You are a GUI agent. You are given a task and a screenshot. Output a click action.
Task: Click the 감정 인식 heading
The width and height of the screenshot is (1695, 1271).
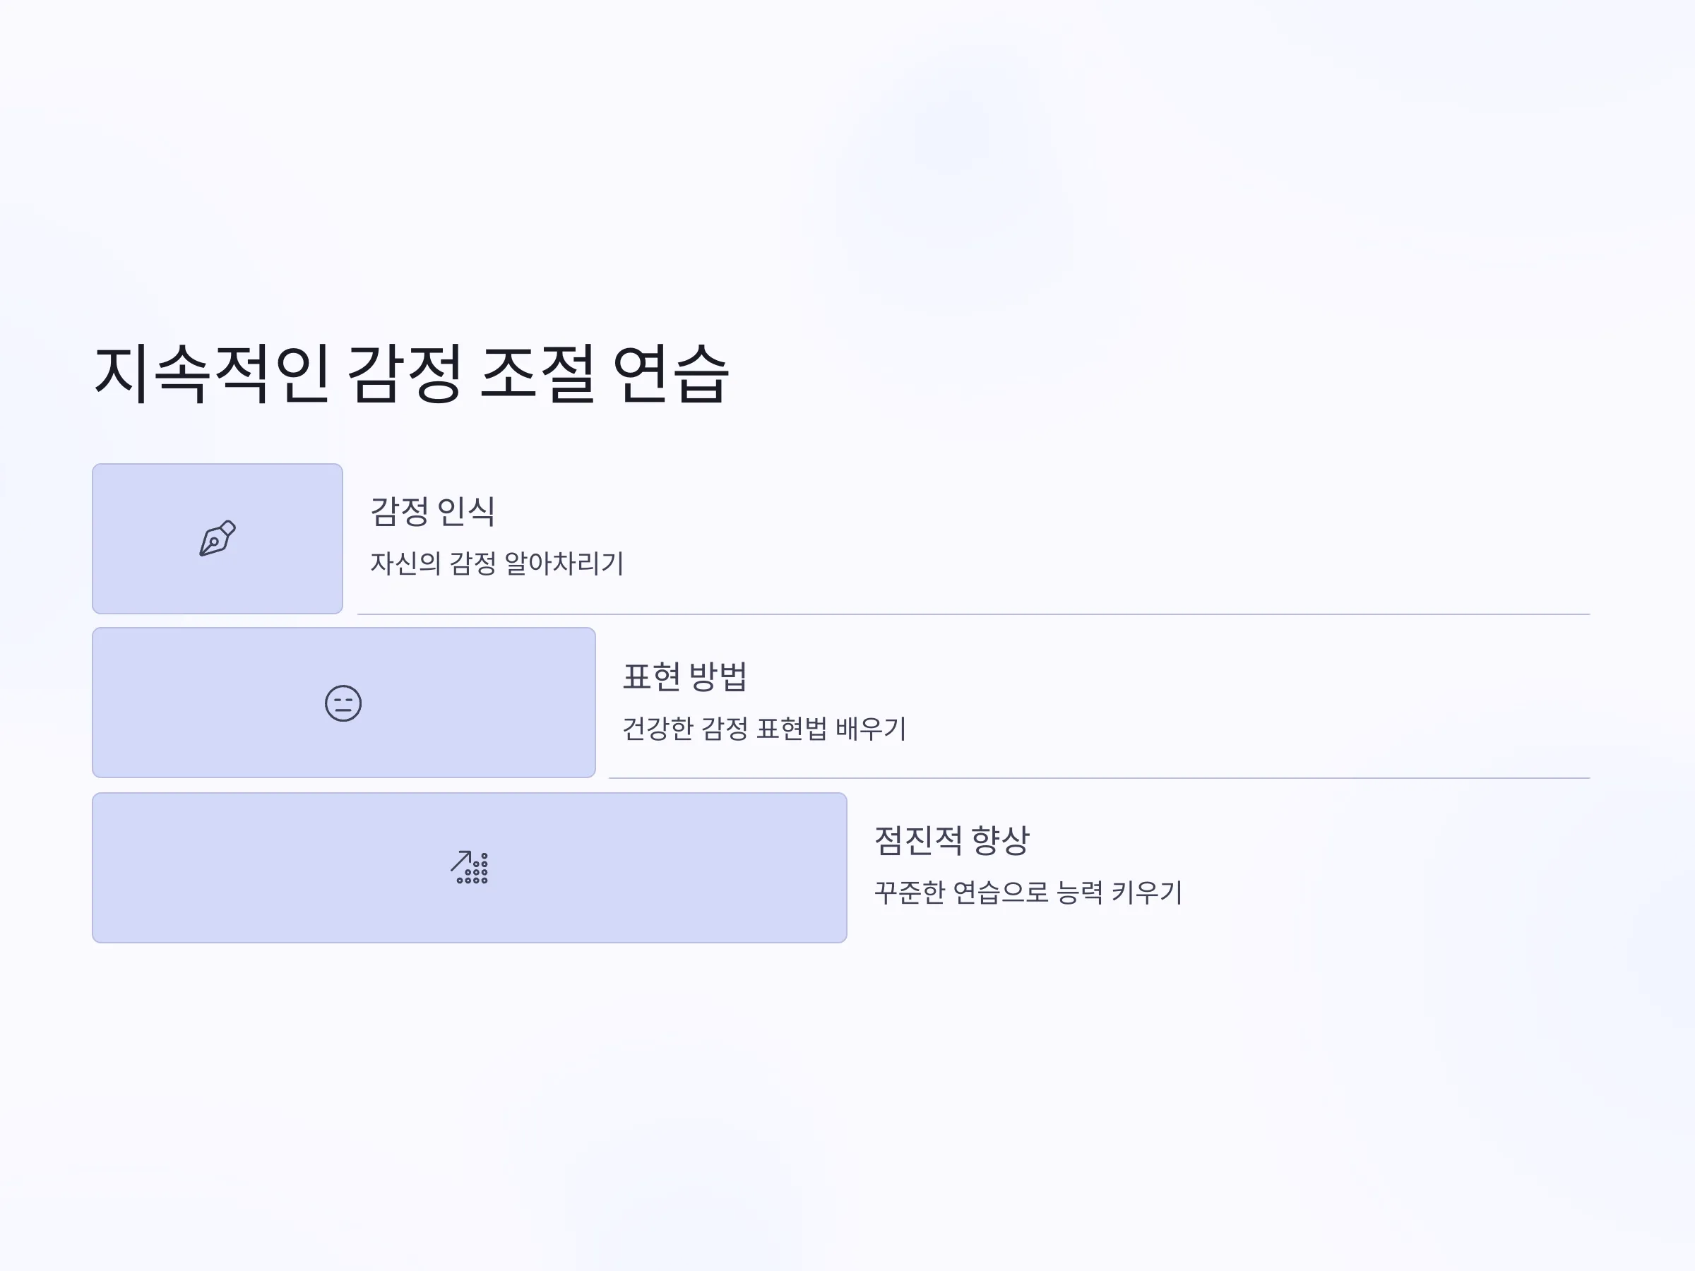click(x=433, y=512)
